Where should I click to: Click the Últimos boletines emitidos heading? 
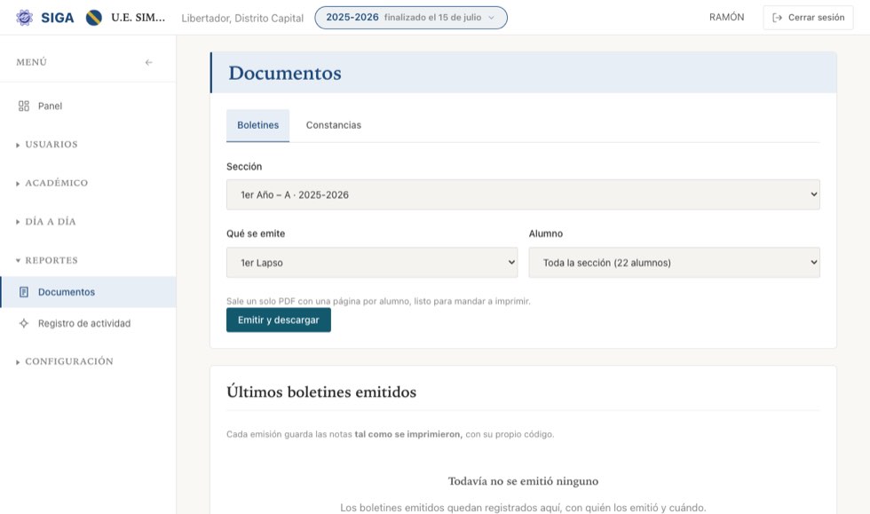point(321,391)
